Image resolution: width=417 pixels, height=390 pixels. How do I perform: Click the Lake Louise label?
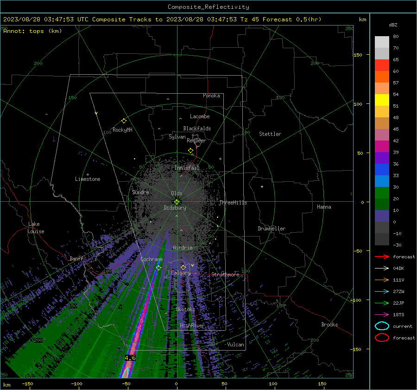tap(36, 228)
